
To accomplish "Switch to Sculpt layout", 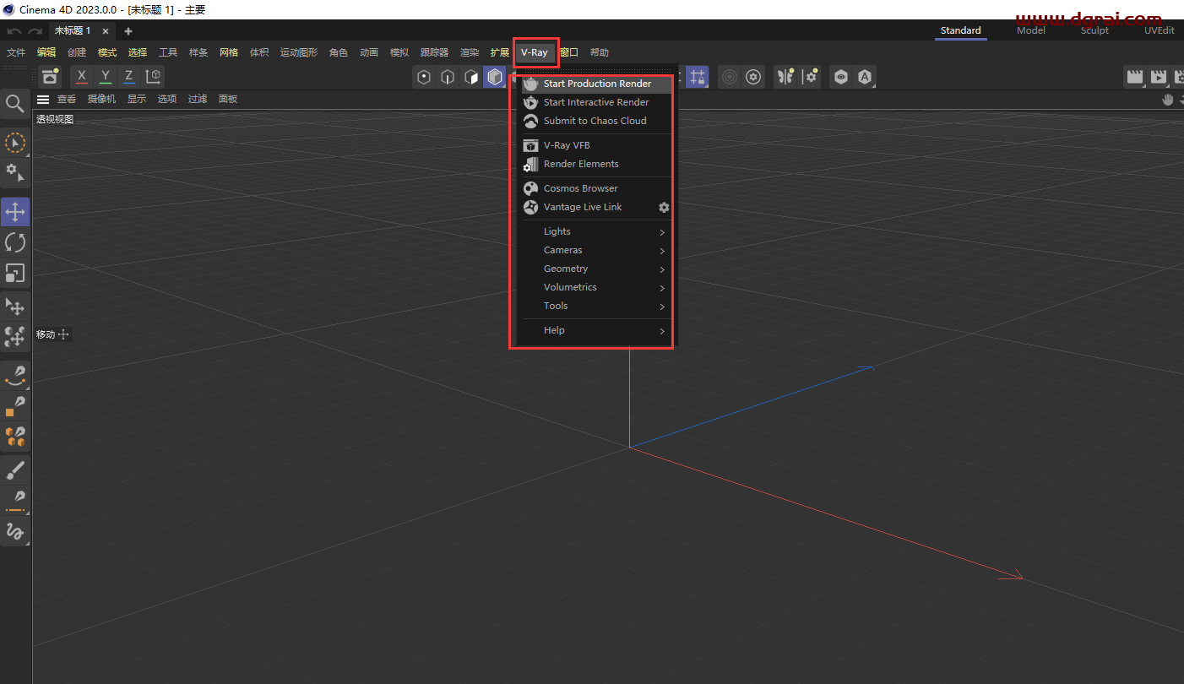I will click(x=1094, y=30).
